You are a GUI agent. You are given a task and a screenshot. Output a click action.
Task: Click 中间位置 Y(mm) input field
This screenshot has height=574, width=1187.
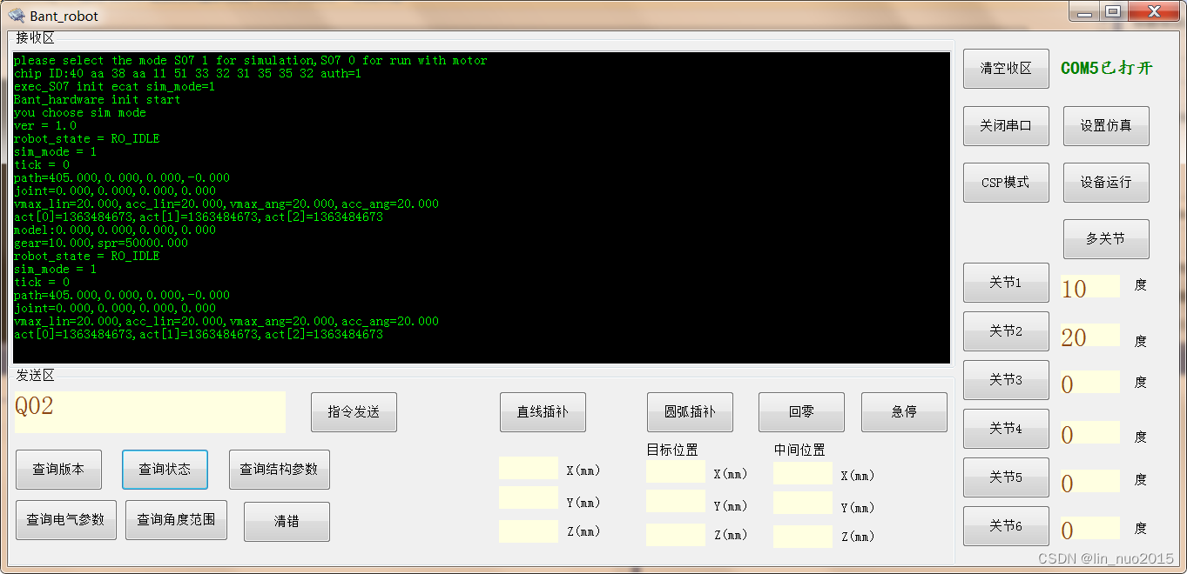pyautogui.click(x=803, y=503)
